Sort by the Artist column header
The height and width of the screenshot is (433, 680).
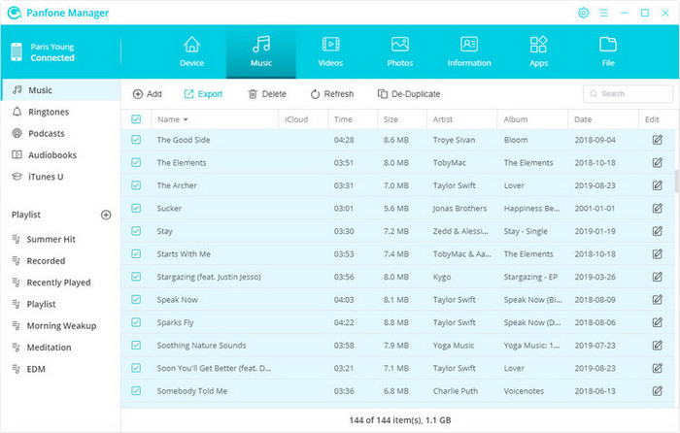pyautogui.click(x=461, y=119)
